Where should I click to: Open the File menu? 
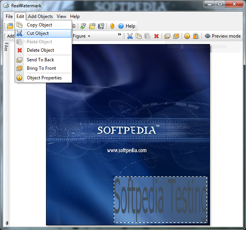tap(9, 16)
